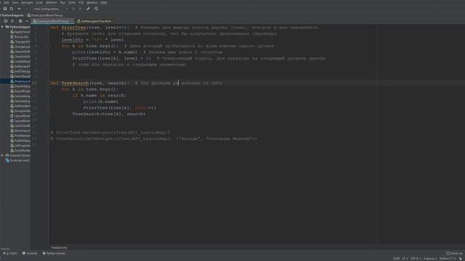Open the Code menu
This screenshot has height=261, width=465.
tap(39, 3)
